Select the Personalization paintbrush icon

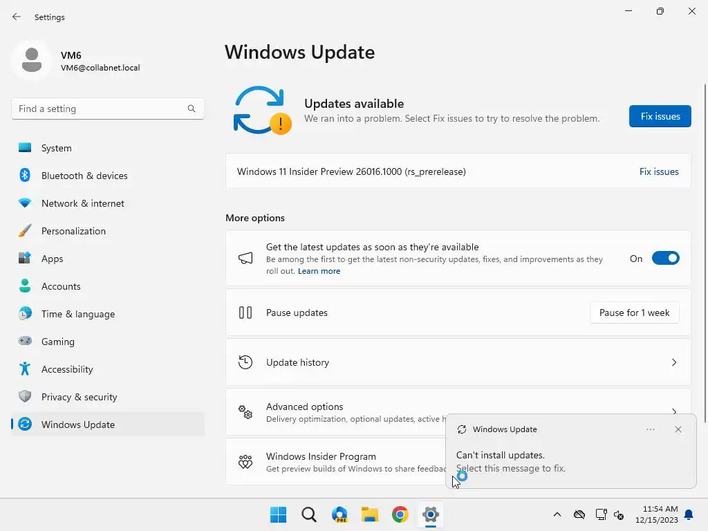pos(25,231)
